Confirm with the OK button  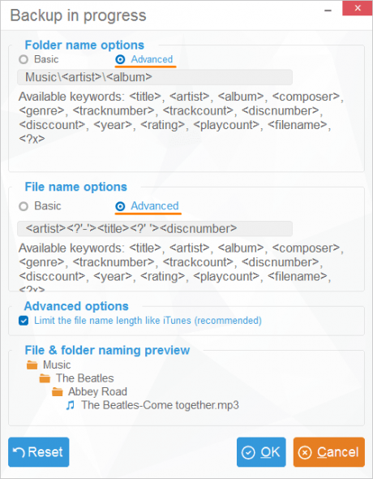point(261,452)
